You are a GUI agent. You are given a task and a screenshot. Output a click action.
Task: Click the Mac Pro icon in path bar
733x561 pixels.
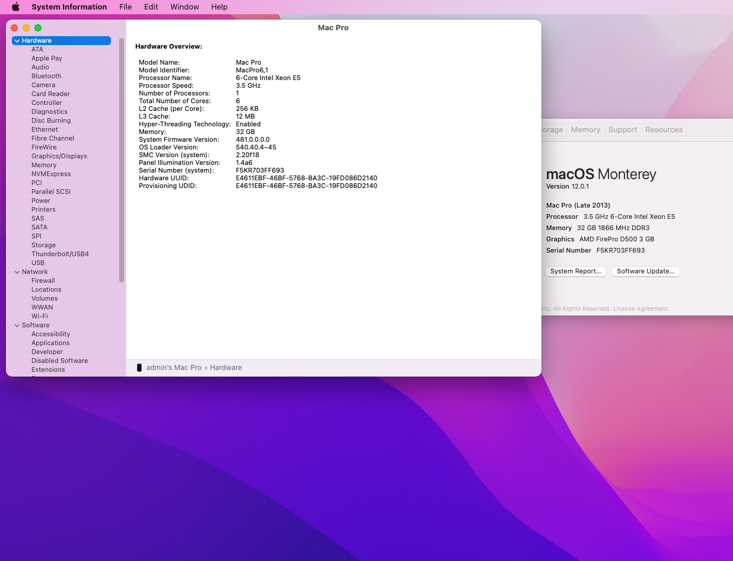point(139,368)
